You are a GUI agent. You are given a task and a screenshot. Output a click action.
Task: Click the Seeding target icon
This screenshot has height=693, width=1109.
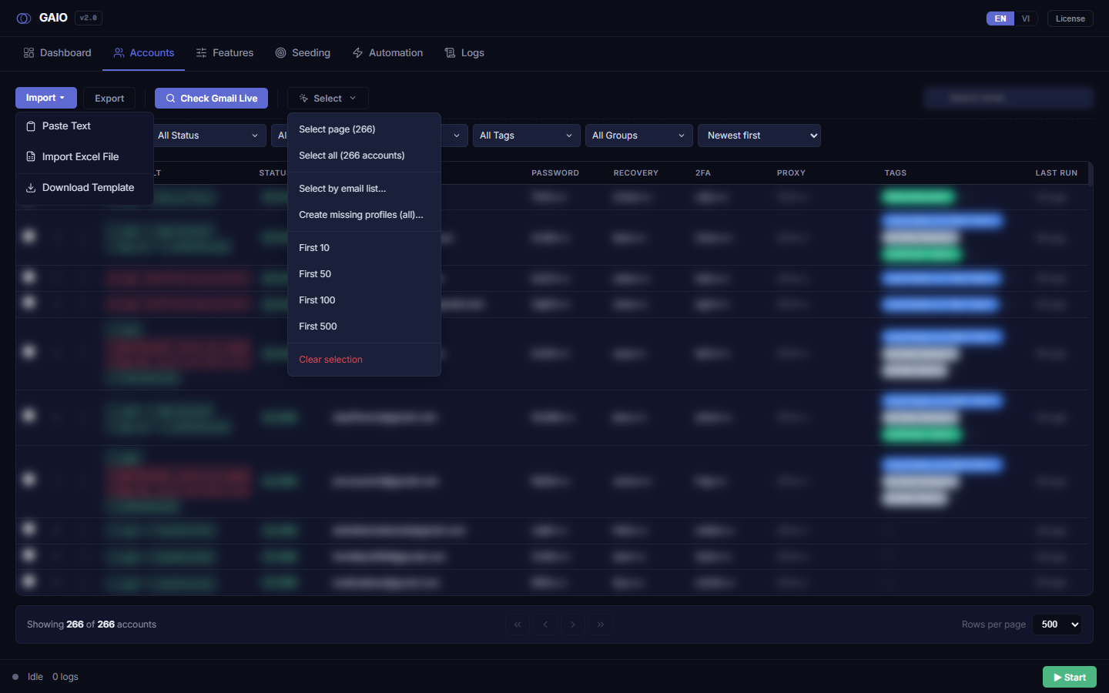[x=280, y=53]
